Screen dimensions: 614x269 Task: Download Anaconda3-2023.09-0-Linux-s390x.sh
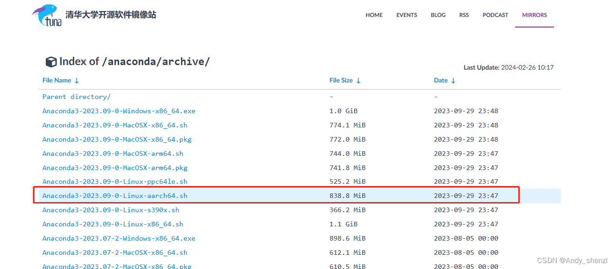[111, 210]
